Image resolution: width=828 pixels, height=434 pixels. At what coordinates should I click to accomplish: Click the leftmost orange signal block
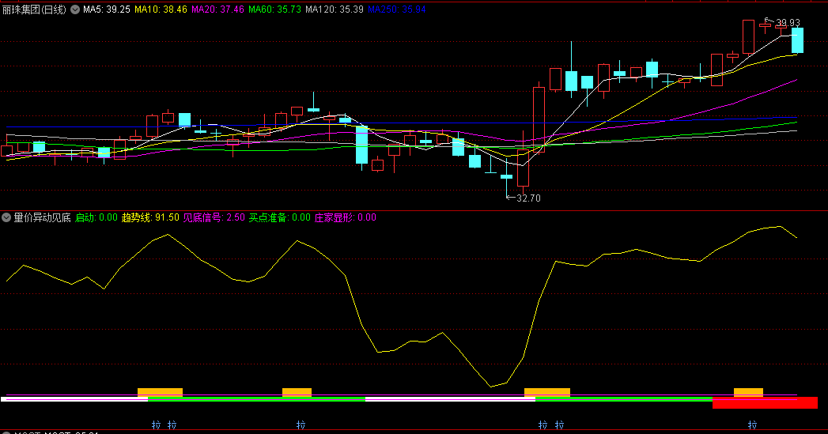160,392
